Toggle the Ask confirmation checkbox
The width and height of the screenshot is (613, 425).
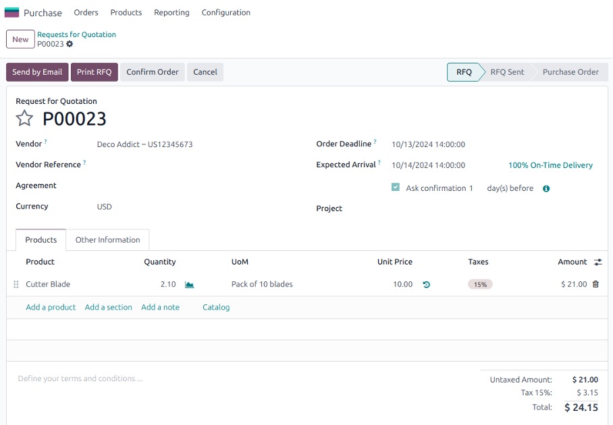point(396,187)
